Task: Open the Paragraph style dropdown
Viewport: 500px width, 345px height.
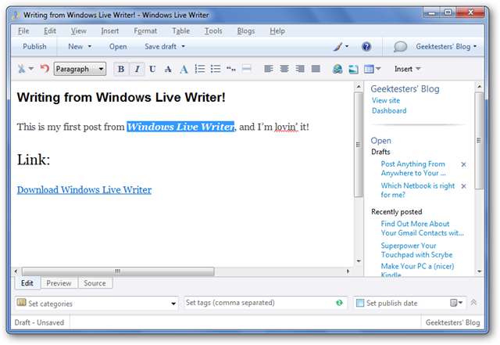Action: coord(80,69)
